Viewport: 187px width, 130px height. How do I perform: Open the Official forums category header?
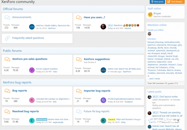13,9
